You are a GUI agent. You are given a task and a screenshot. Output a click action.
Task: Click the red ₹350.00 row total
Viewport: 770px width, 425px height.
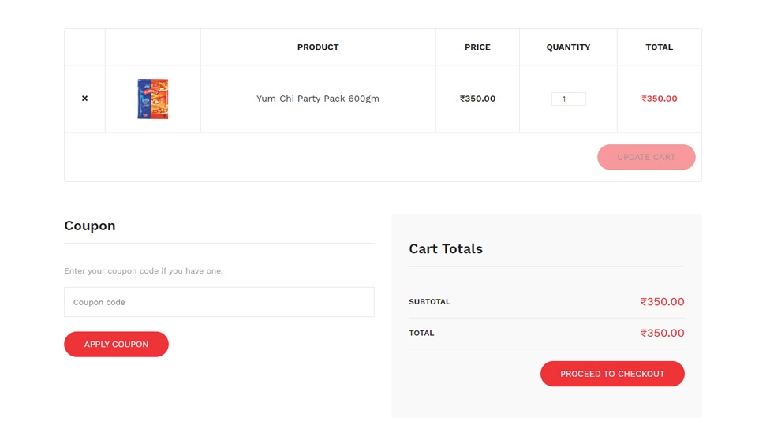[659, 99]
